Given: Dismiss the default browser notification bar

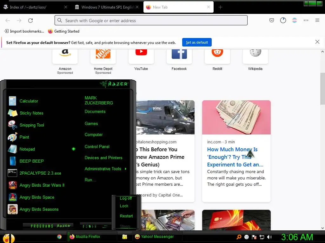Looking at the screenshot, I should 317,42.
